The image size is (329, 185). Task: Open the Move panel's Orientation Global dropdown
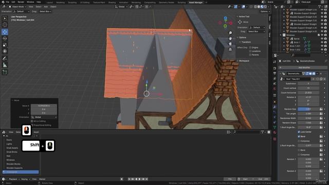coord(44,117)
